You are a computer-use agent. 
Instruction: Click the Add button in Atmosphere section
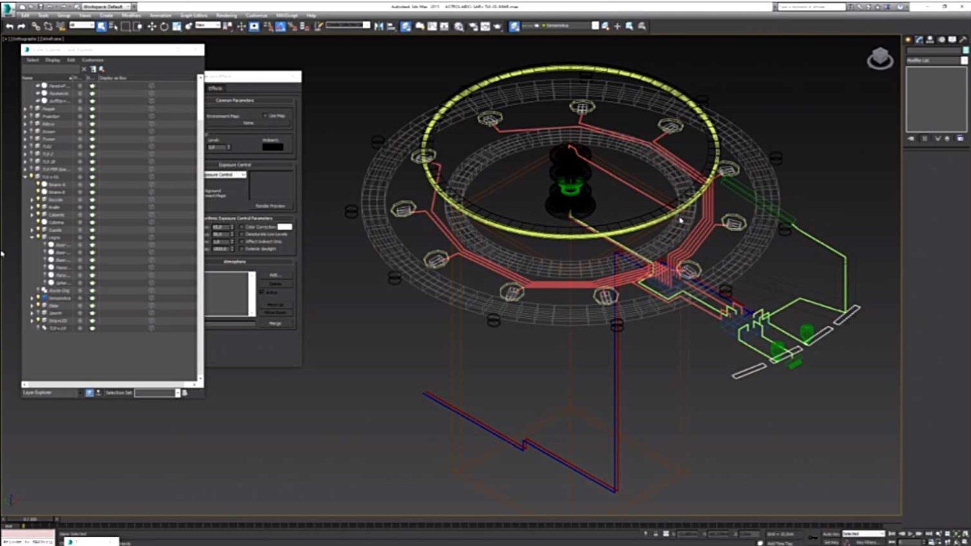(275, 275)
